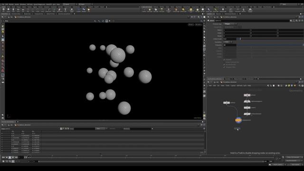Select the orange copy-to-points node
Image resolution: width=304 pixels, height=171 pixels.
238,120
